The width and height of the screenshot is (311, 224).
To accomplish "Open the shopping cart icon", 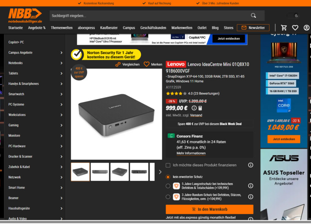I will tap(284, 28).
